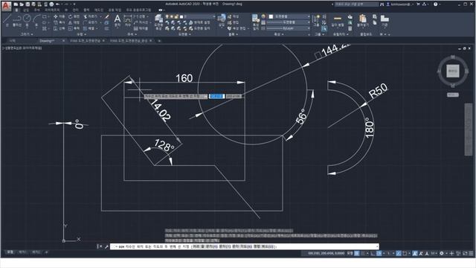Click the Open file icon in quick access toolbar
The width and height of the screenshot is (476, 268).
pos(22,4)
